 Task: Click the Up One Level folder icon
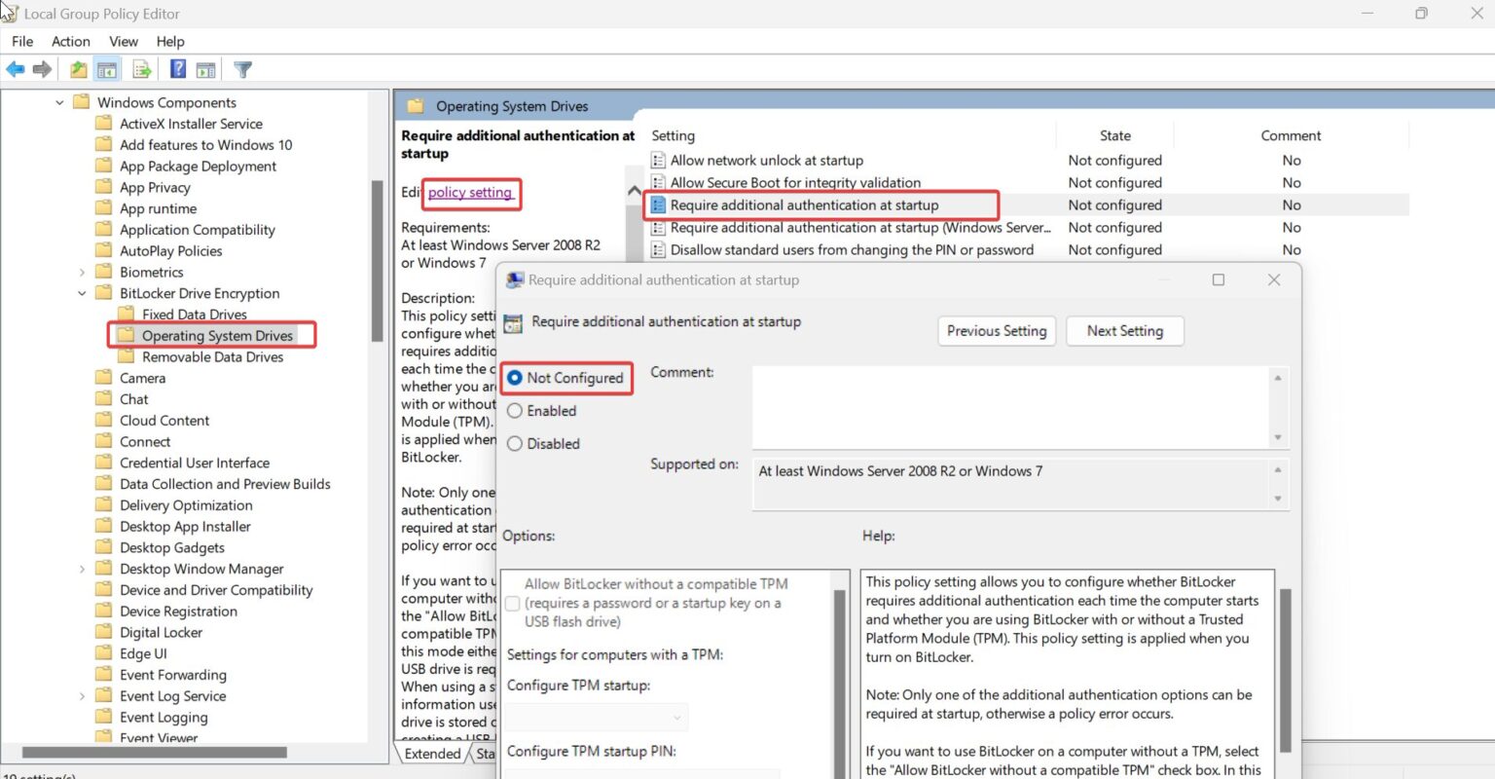click(x=77, y=68)
